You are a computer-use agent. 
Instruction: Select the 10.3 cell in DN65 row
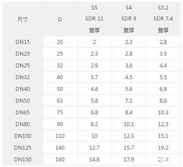coord(163,113)
